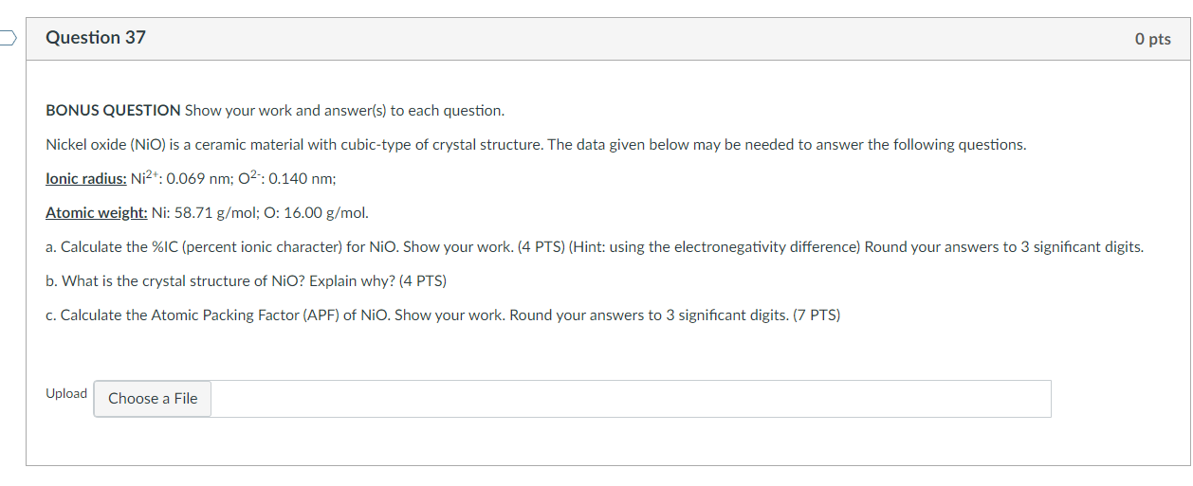
Task: Click part a about percent ionic character
Action: click(595, 247)
